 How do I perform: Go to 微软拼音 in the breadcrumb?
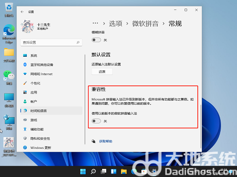click(x=145, y=24)
